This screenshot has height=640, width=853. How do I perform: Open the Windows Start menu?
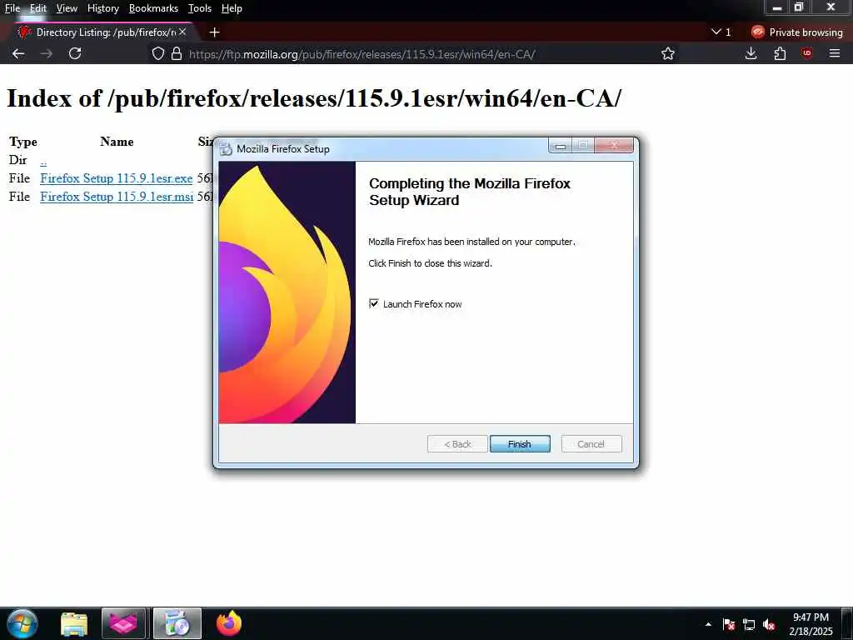pyautogui.click(x=22, y=623)
